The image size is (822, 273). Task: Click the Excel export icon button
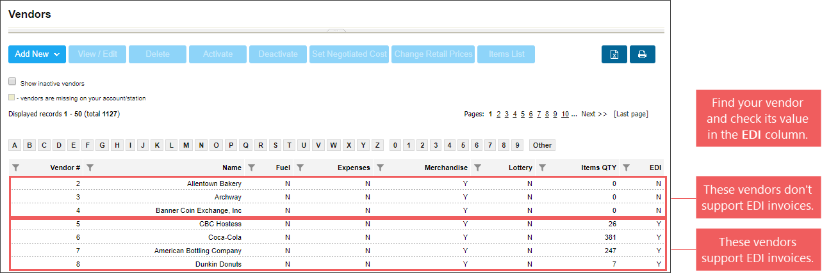[614, 54]
